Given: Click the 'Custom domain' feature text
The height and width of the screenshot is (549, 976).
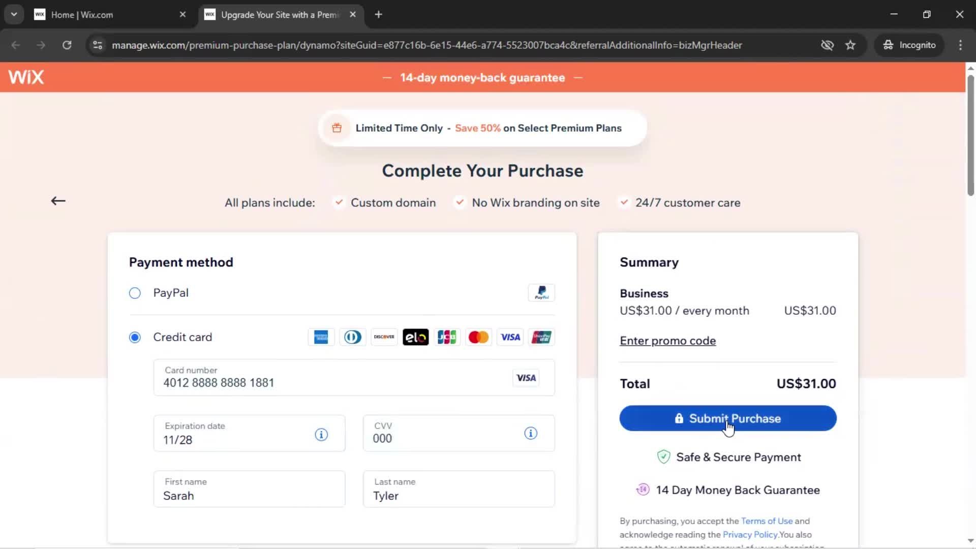Looking at the screenshot, I should (393, 203).
